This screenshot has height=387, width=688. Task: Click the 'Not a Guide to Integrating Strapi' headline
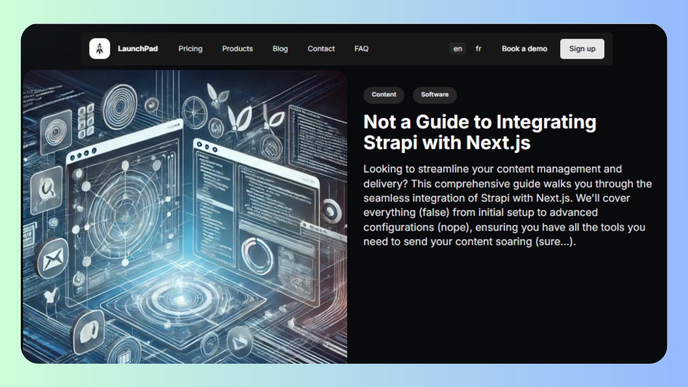tap(479, 132)
